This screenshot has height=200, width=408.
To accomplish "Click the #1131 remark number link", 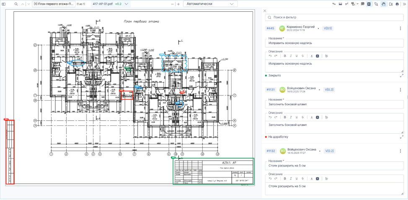I will point(270,90).
